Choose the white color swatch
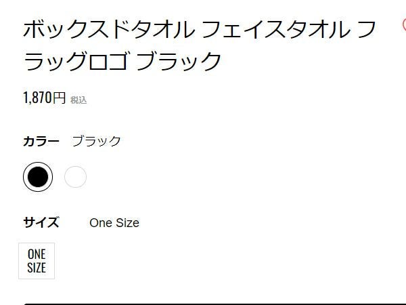The image size is (406, 305). 75,177
